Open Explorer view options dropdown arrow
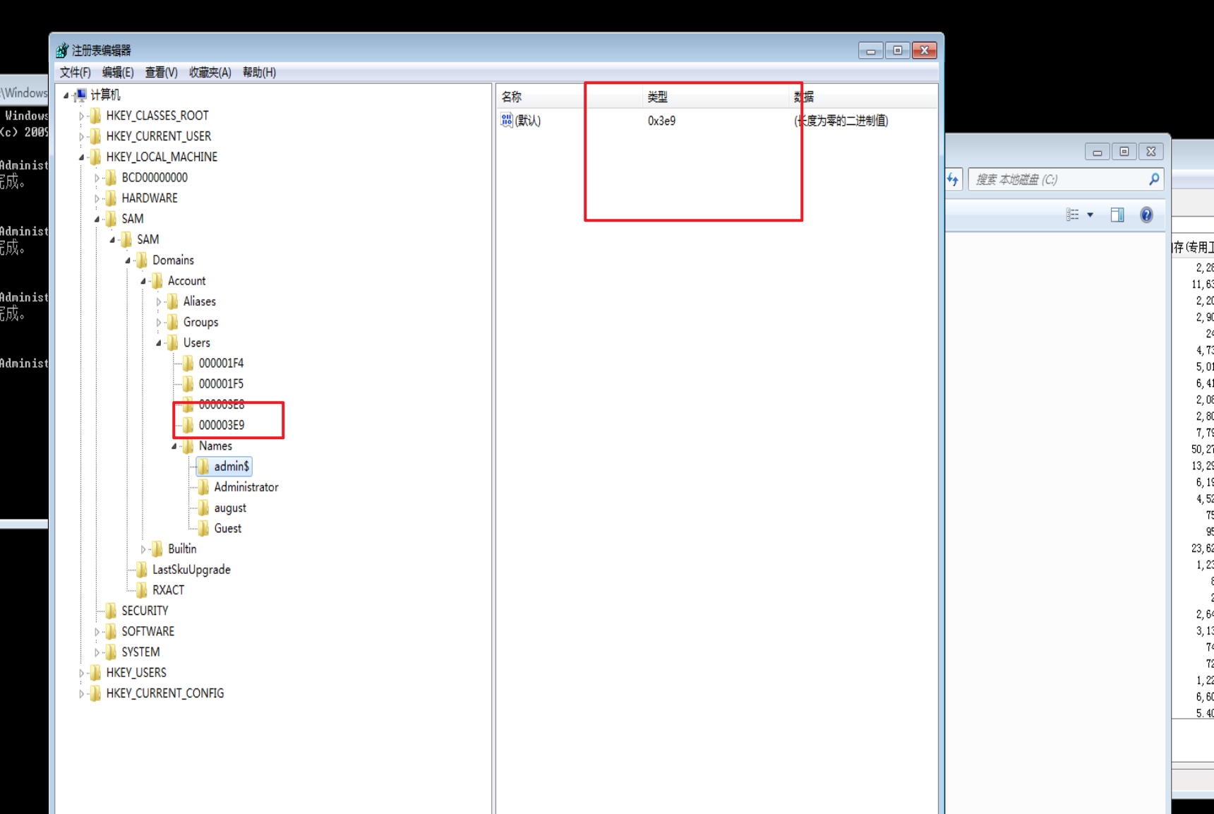The height and width of the screenshot is (814, 1214). pyautogui.click(x=1090, y=215)
